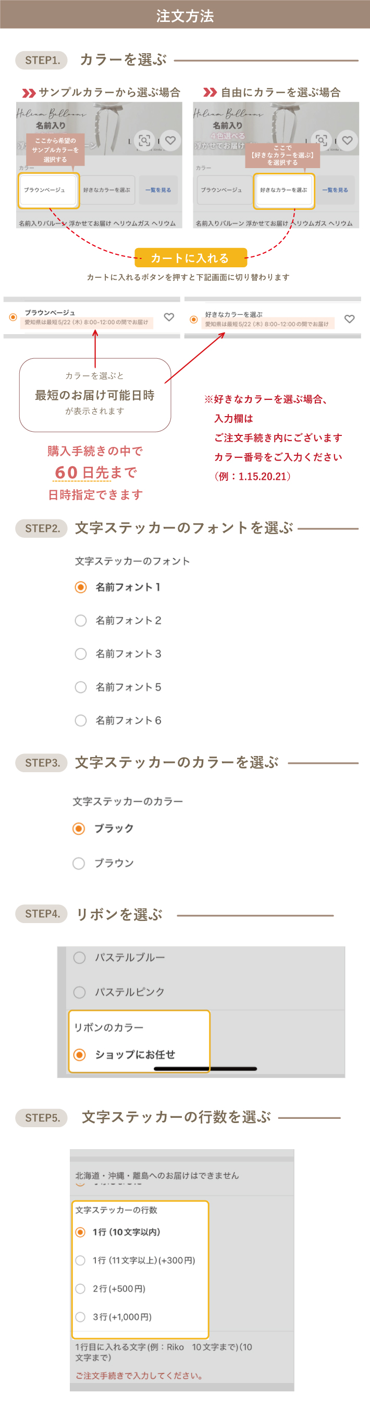Click heart icon in right free-color image
370x1406 pixels.
[347, 140]
